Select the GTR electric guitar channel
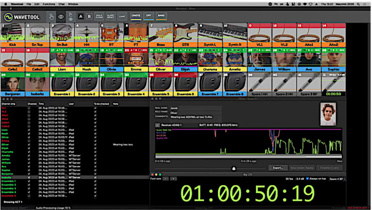The width and height of the screenshot is (372, 210). point(186,35)
